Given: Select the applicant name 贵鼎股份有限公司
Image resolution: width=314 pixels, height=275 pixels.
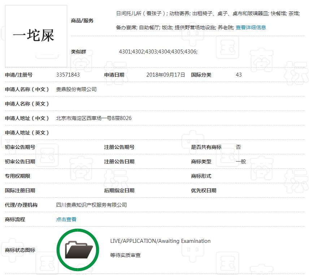Looking at the screenshot, I should point(76,89).
